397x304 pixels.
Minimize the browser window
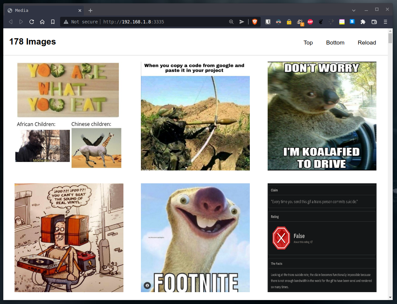coord(366,10)
